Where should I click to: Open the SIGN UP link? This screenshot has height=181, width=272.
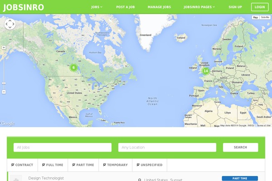click(x=235, y=7)
